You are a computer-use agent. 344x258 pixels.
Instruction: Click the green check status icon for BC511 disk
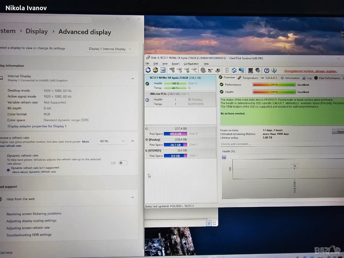pyautogui.click(x=147, y=84)
